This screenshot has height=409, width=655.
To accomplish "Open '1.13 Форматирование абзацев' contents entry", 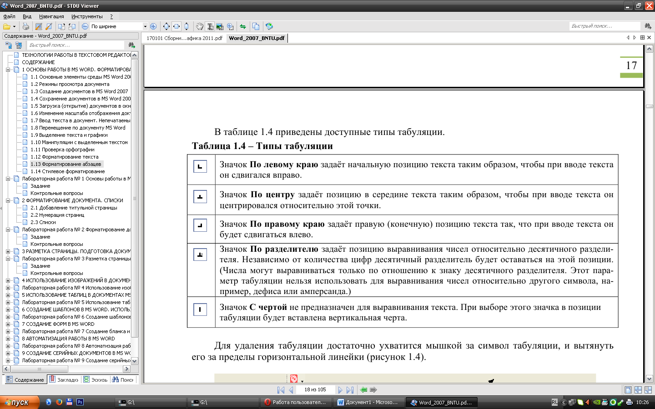I will pos(66,164).
